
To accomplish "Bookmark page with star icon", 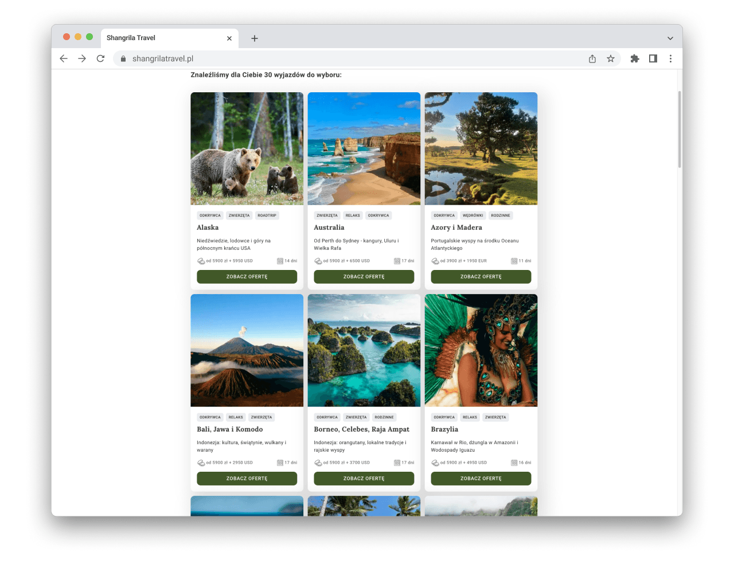I will (611, 58).
